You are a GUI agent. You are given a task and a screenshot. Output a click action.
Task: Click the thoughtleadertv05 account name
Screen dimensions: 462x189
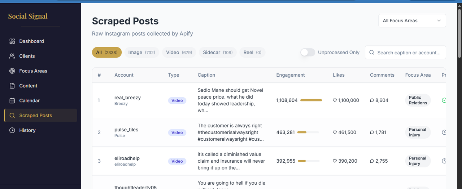[136, 187]
